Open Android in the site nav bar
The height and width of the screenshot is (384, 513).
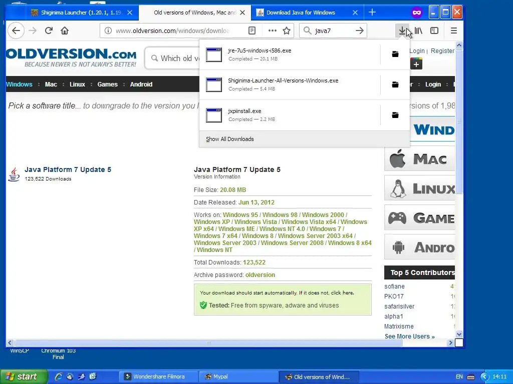click(x=141, y=84)
